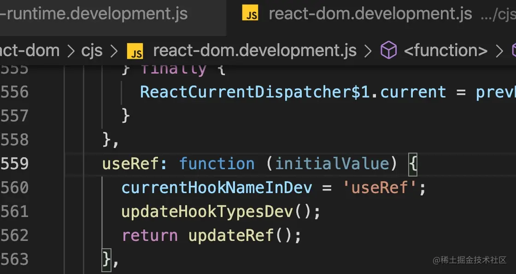Click line number 559 in the gutter
Viewport: 516px width, 274px height.
coord(14,164)
